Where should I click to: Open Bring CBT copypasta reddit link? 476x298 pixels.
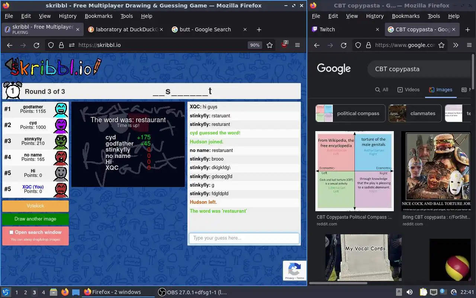436,217
